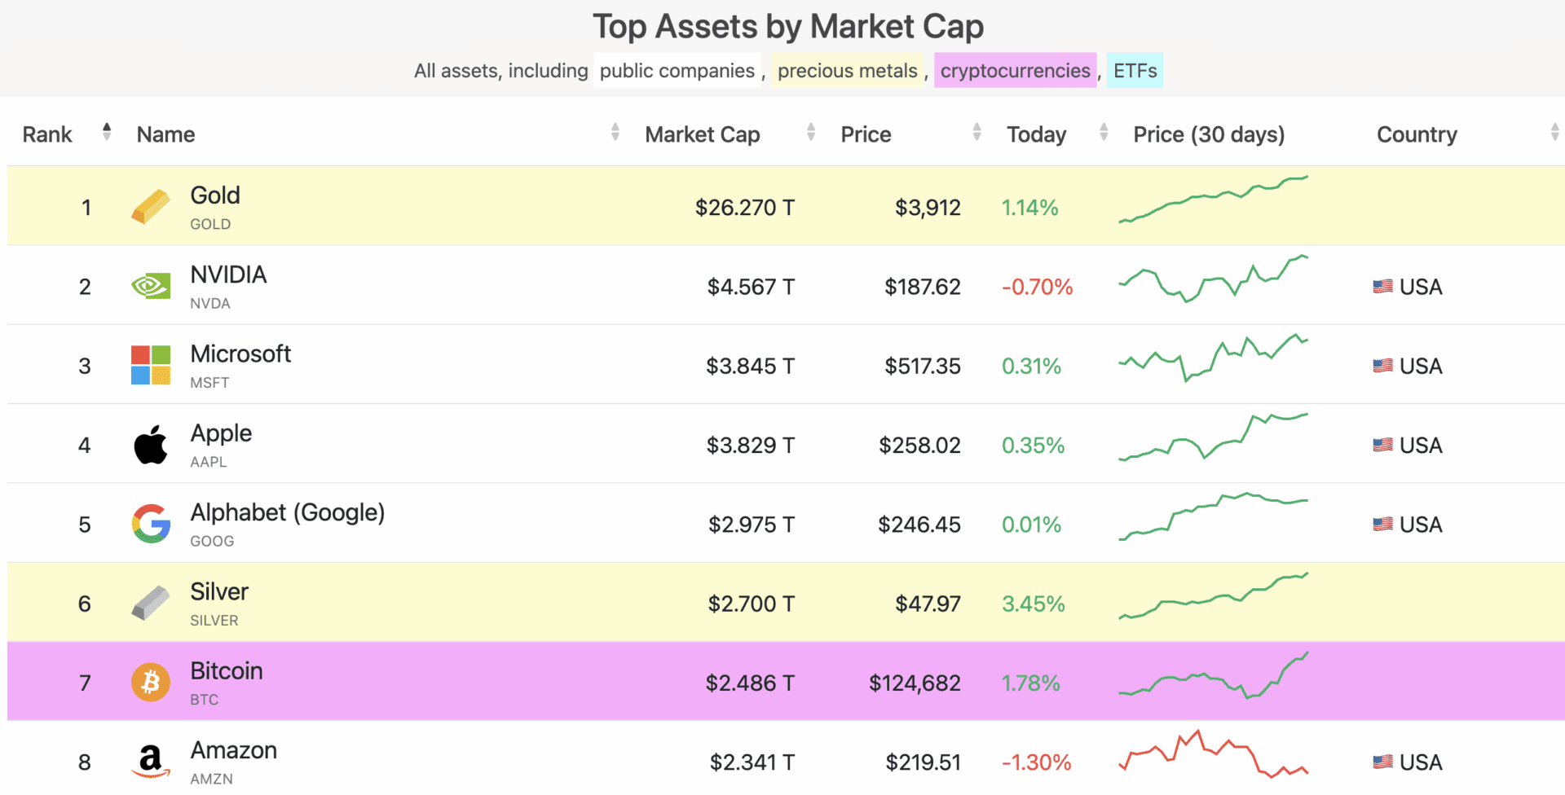Click the Gold bar icon
1565x795 pixels.
click(151, 207)
